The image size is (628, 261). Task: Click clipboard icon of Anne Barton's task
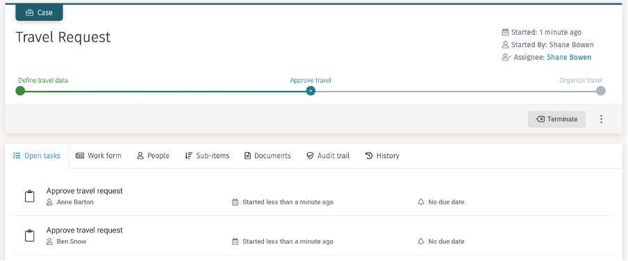click(x=30, y=196)
